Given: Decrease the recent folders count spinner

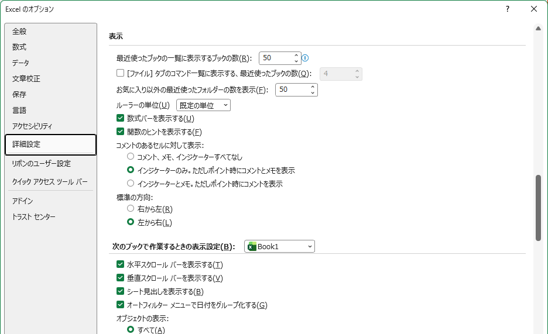Looking at the screenshot, I should pyautogui.click(x=313, y=93).
